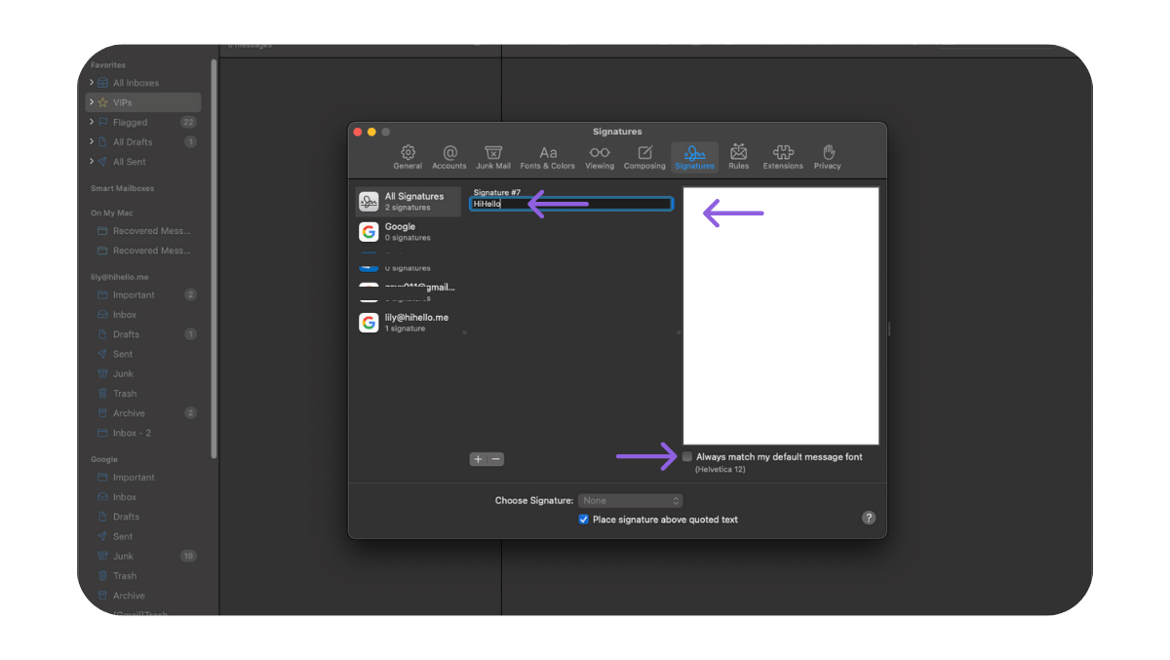Expand the All Inboxes chevron
1170x660 pixels.
(x=92, y=83)
